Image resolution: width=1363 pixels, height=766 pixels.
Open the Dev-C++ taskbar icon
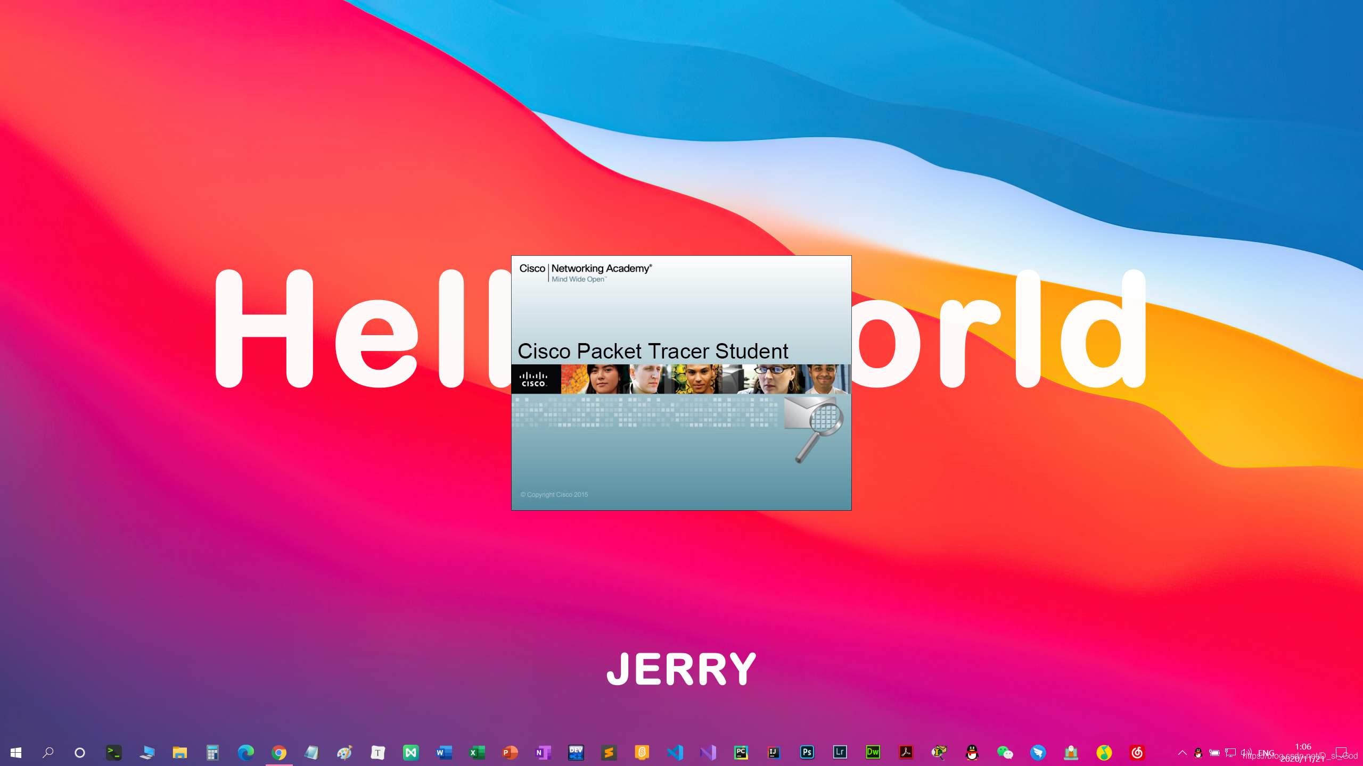click(x=576, y=752)
